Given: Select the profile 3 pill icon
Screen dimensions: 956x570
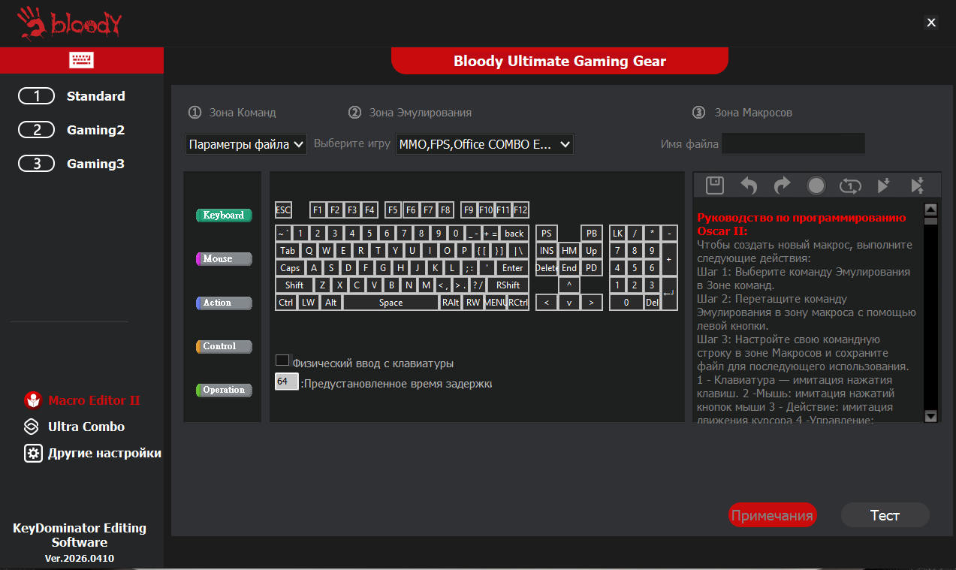Looking at the screenshot, I should 37,164.
